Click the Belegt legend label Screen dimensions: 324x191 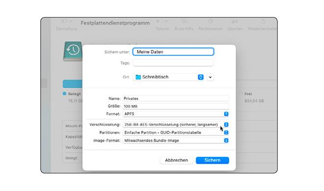75,94
